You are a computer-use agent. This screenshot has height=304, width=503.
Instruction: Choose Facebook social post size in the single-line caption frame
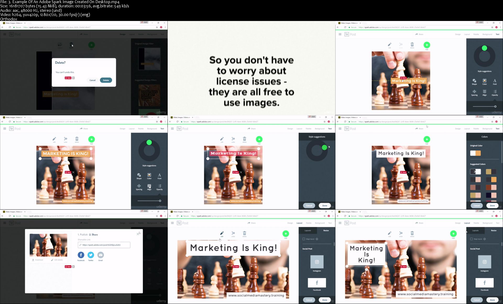(x=317, y=283)
